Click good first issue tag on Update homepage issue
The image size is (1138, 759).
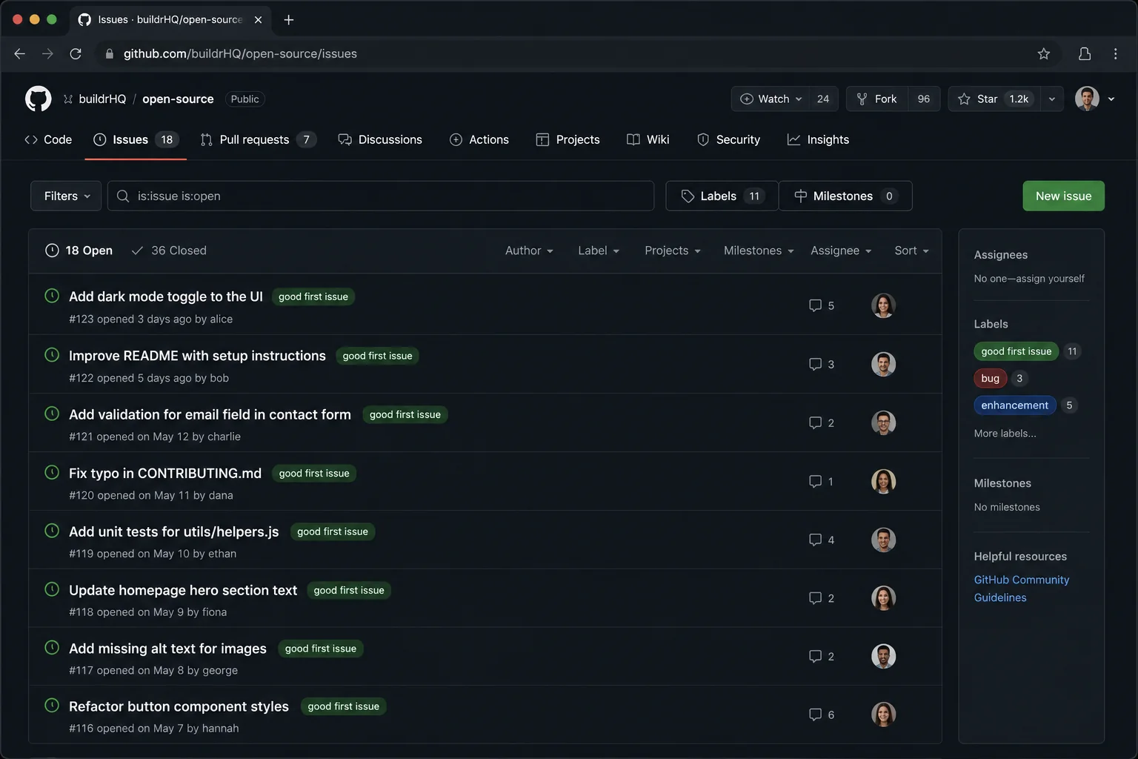[x=349, y=590]
